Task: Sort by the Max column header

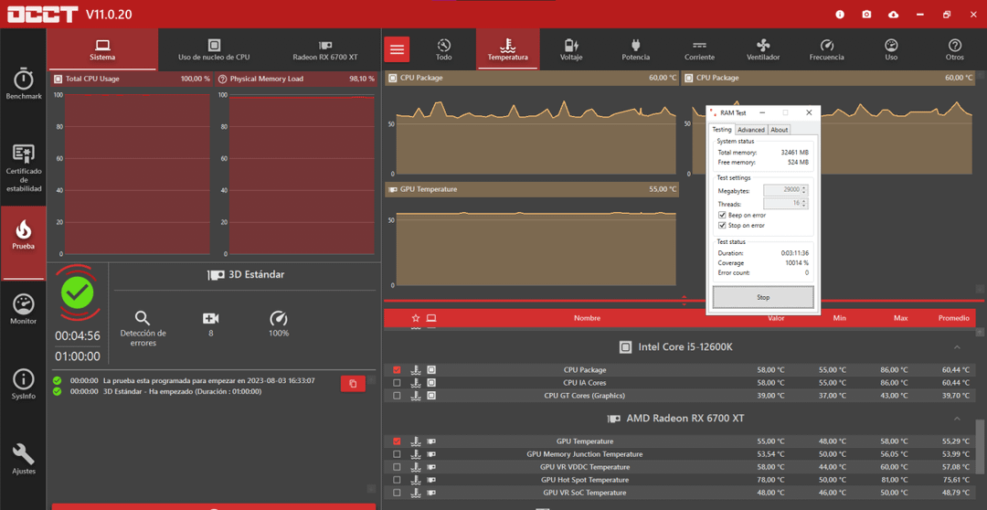Action: point(901,318)
